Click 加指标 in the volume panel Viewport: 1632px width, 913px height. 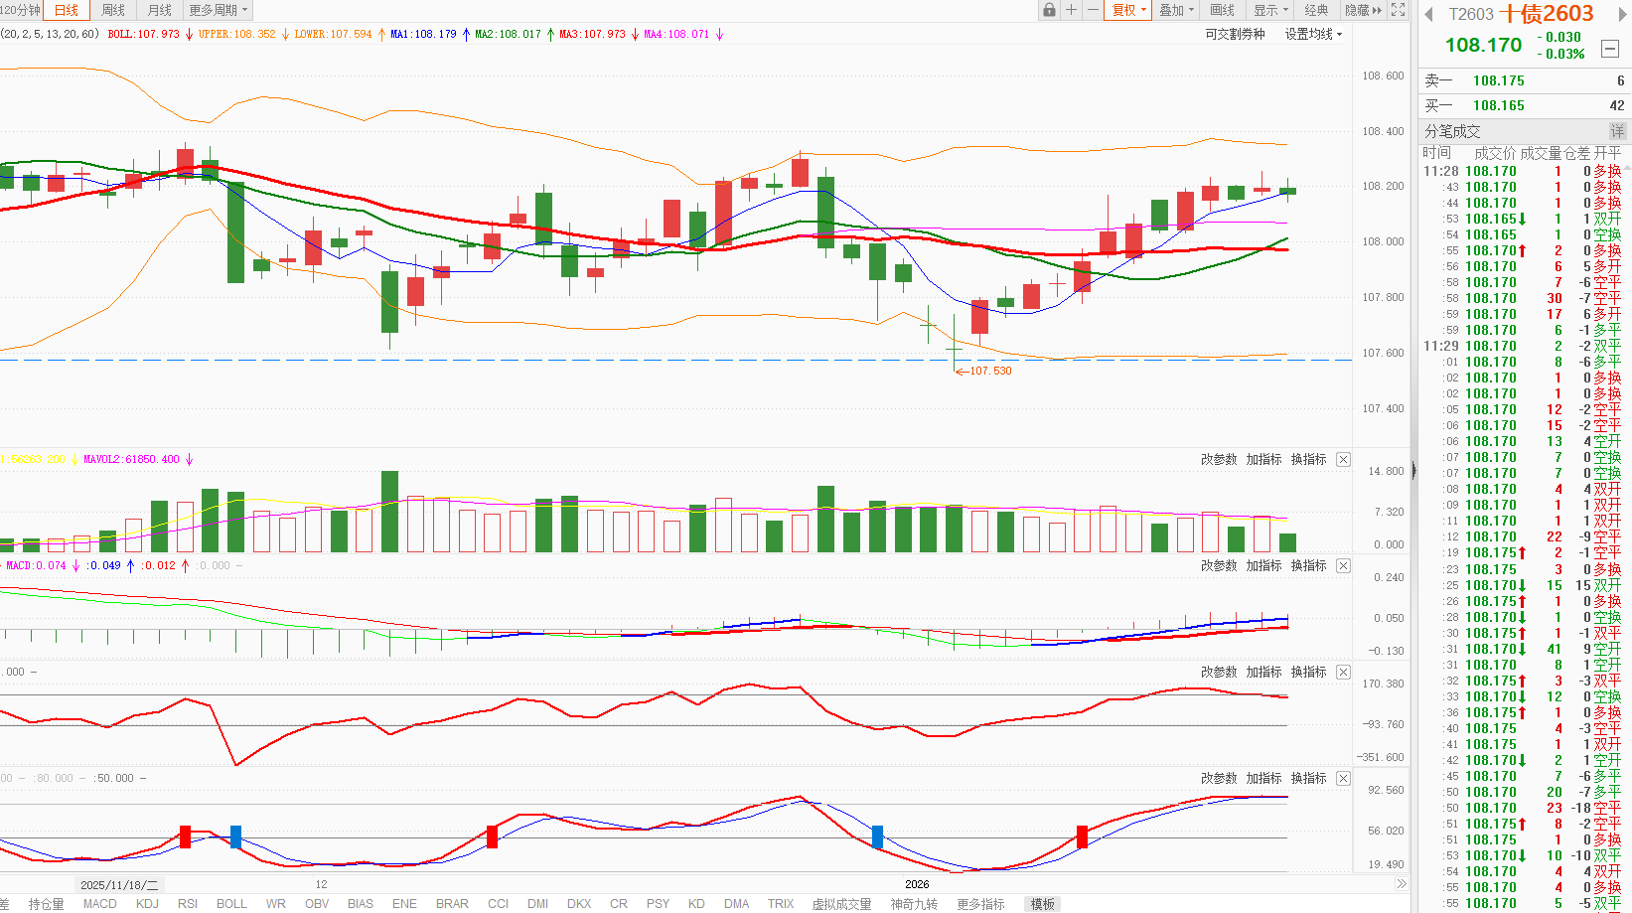(1263, 459)
